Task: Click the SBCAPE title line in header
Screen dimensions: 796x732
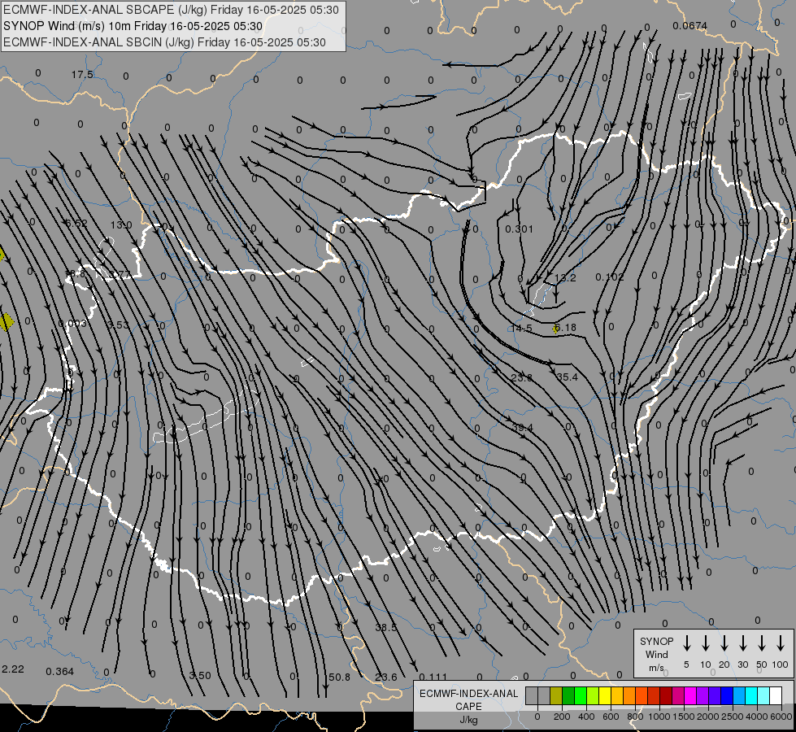Action: click(171, 10)
